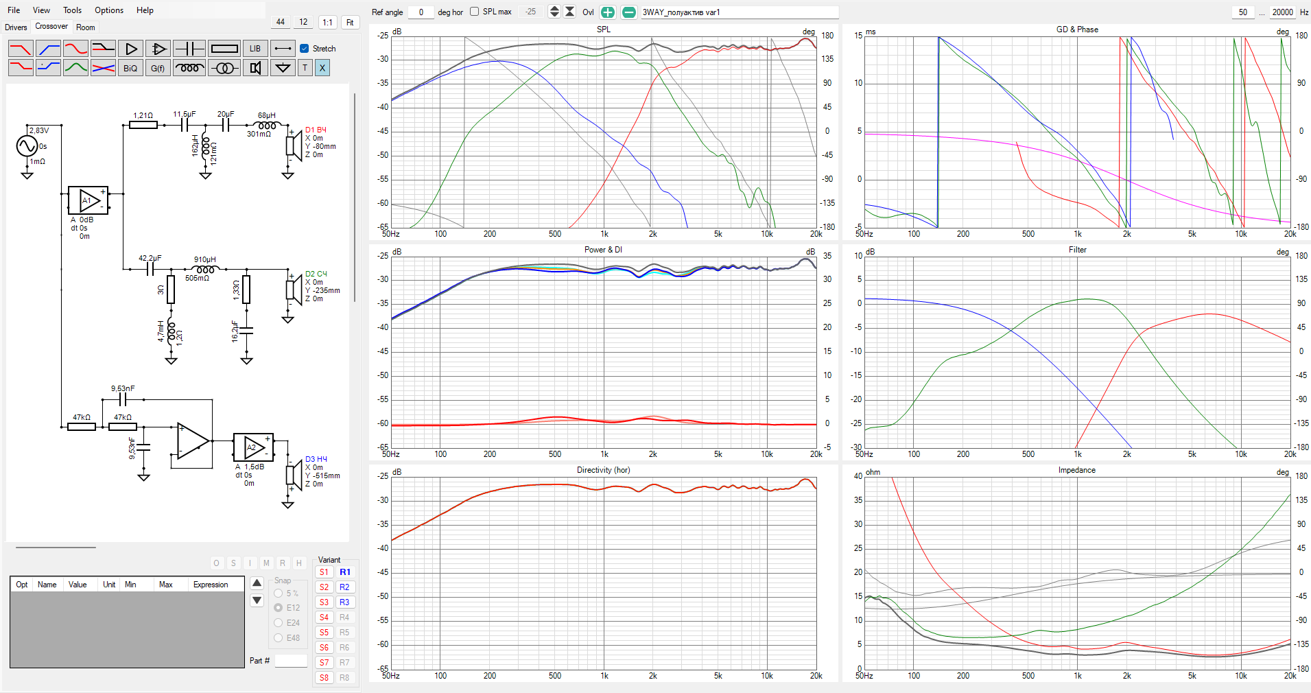Move the part row down with the arrow
The width and height of the screenshot is (1311, 693).
point(257,600)
